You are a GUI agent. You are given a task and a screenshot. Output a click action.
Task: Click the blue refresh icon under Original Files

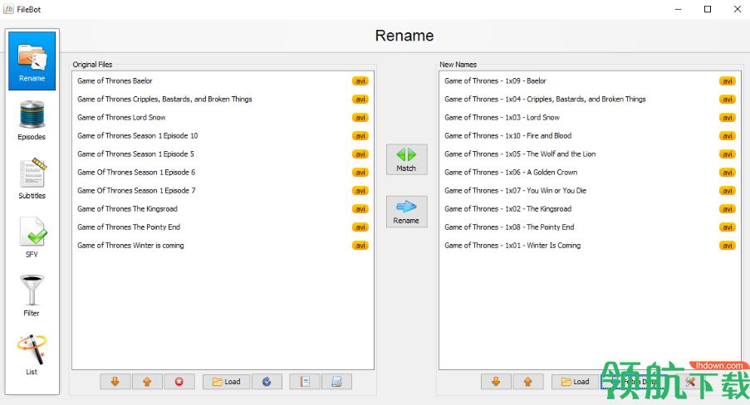click(267, 382)
